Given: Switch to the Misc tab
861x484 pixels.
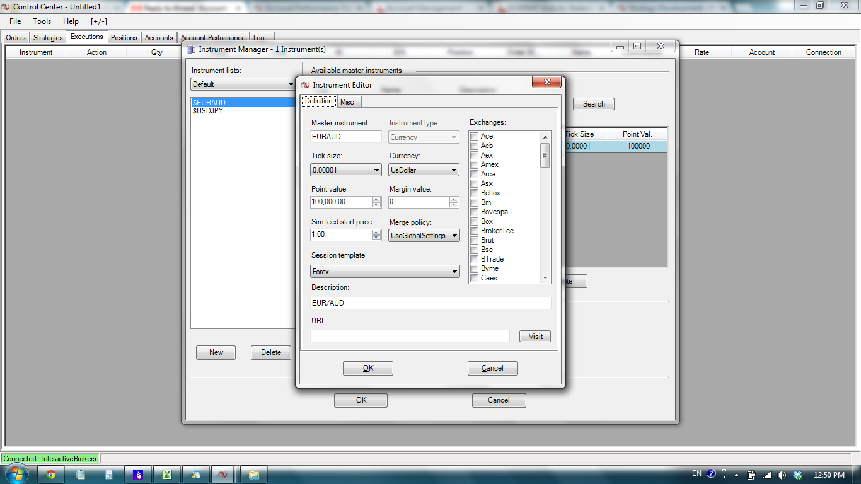Looking at the screenshot, I should click(x=347, y=102).
